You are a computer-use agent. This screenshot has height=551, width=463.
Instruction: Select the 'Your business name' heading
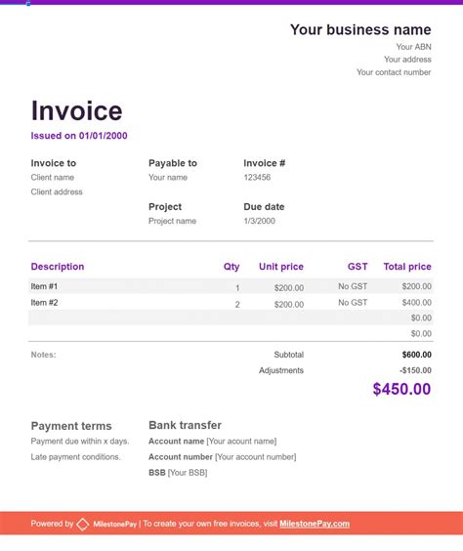pyautogui.click(x=360, y=29)
